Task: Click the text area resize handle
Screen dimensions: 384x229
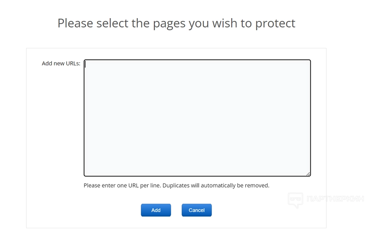Action: 308,174
